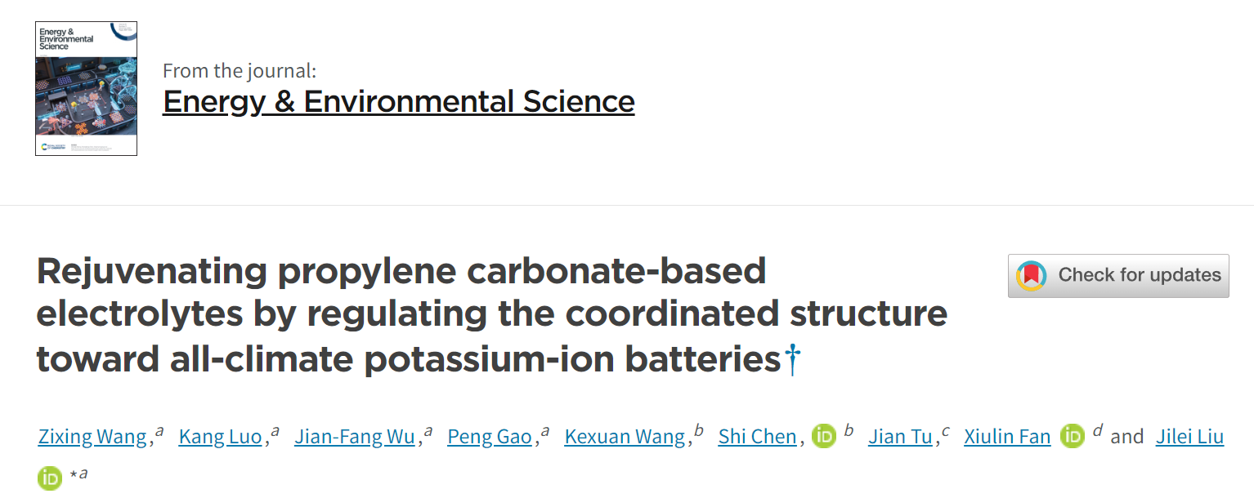
Task: Click the dagger footnote symbol after title
Action: (792, 360)
